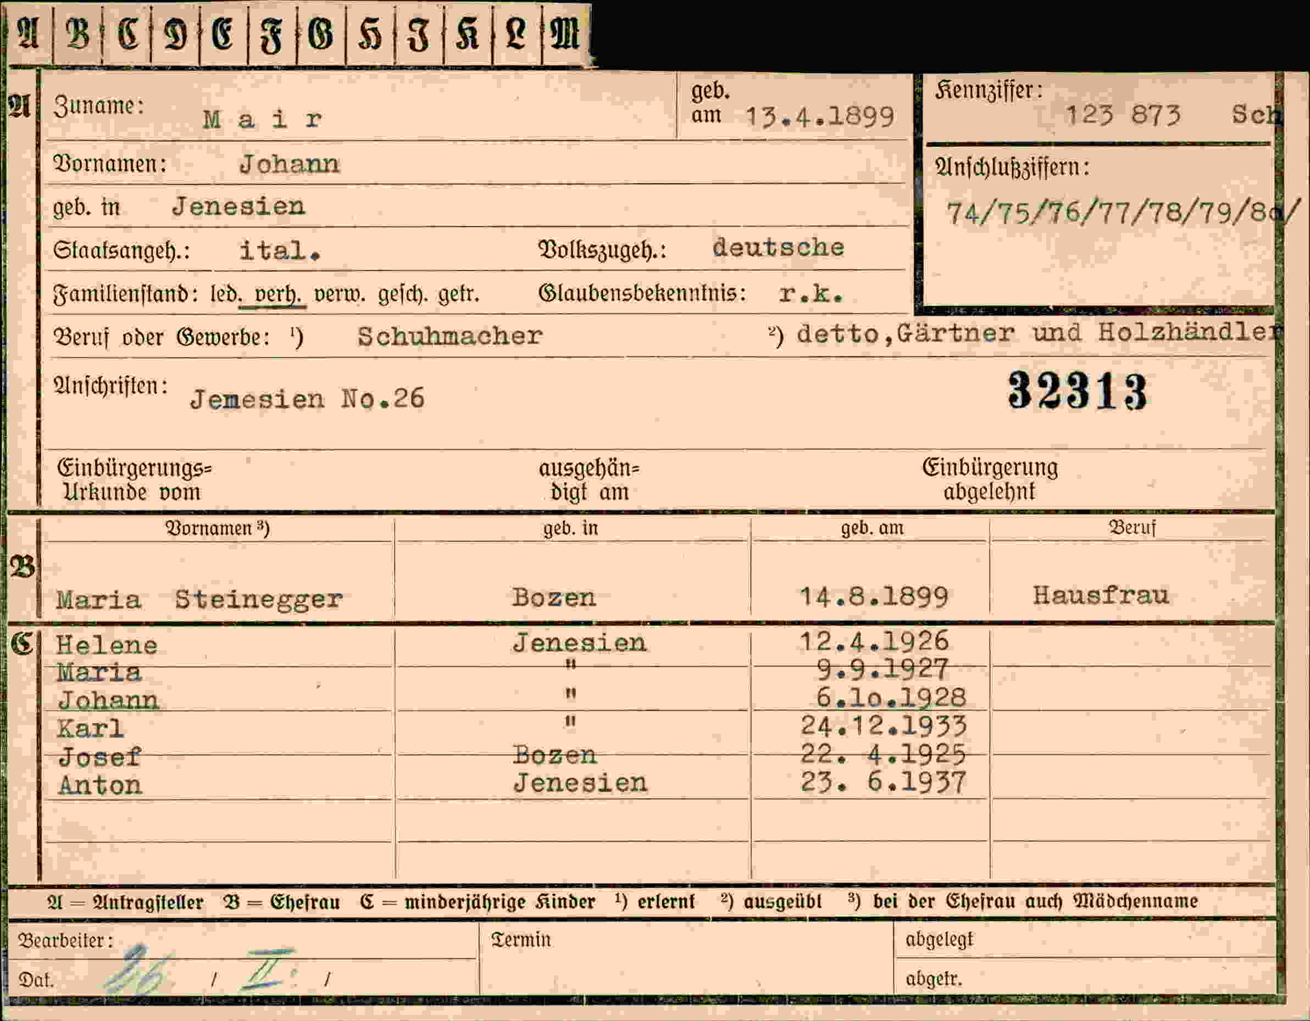This screenshot has width=1310, height=1021.
Task: Click the bold stamped number 32313
Action: coord(1077,390)
